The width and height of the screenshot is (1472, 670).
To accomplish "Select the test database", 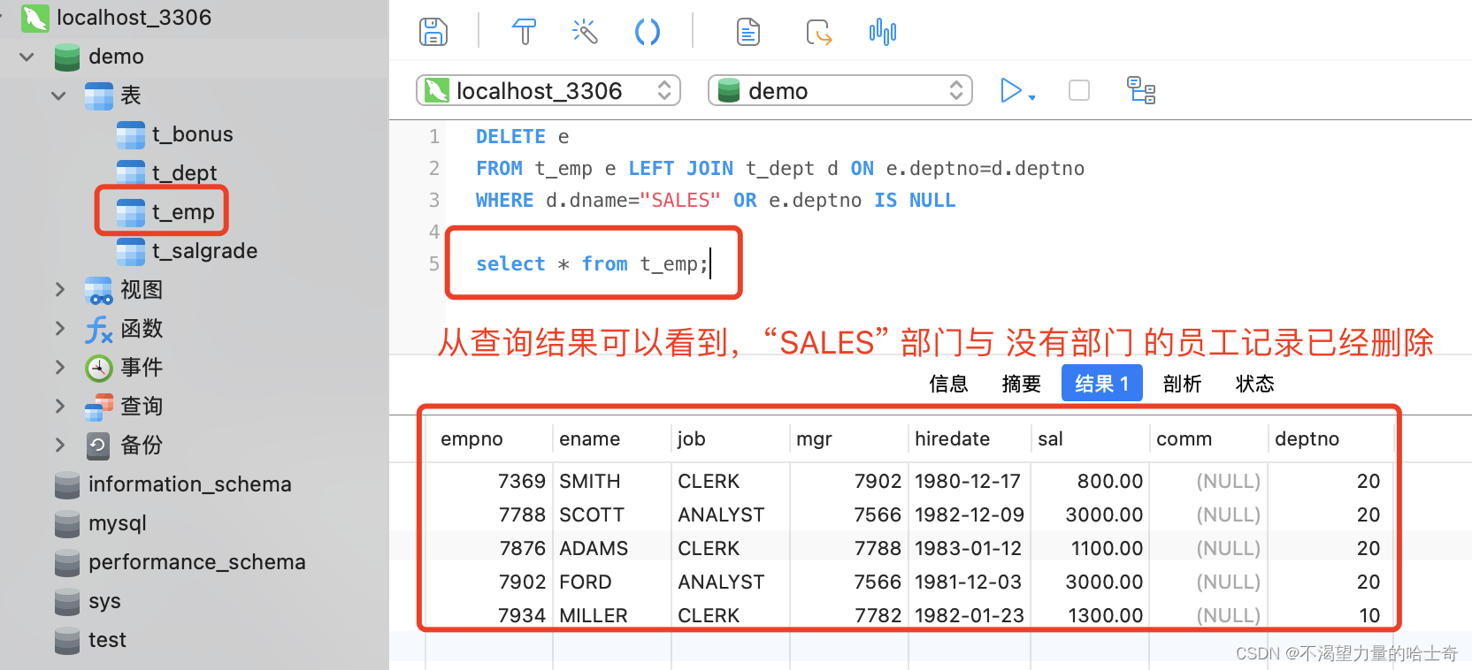I will click(x=107, y=640).
